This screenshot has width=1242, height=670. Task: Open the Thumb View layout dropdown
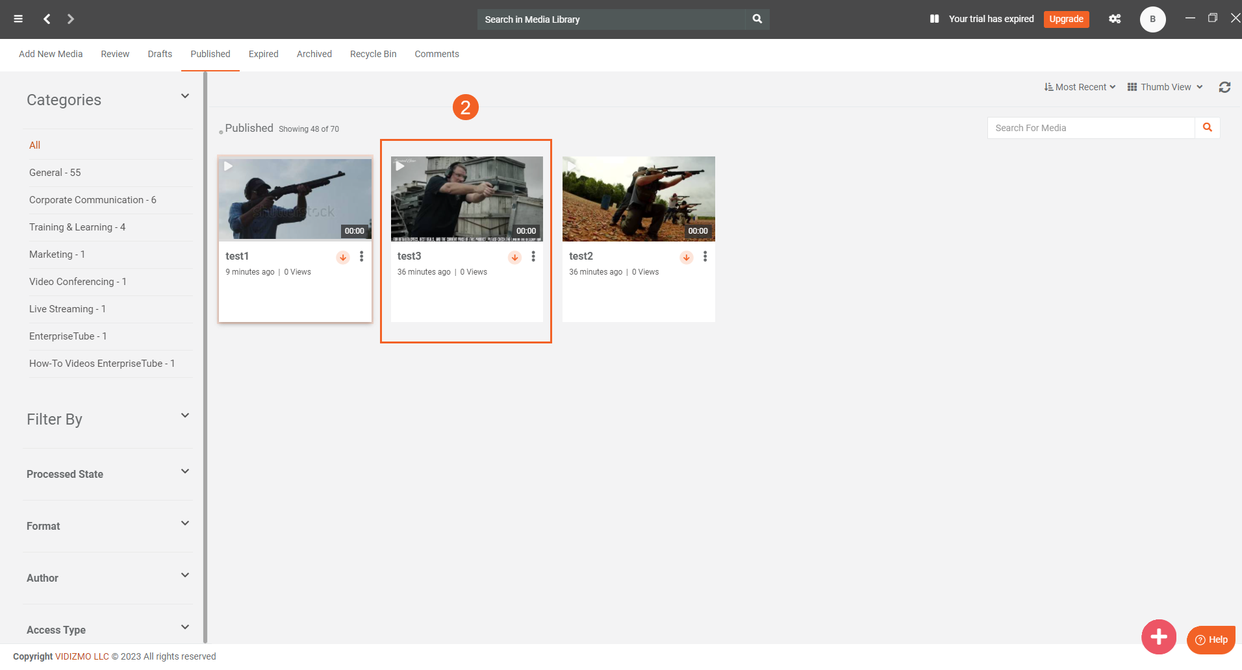(1165, 87)
